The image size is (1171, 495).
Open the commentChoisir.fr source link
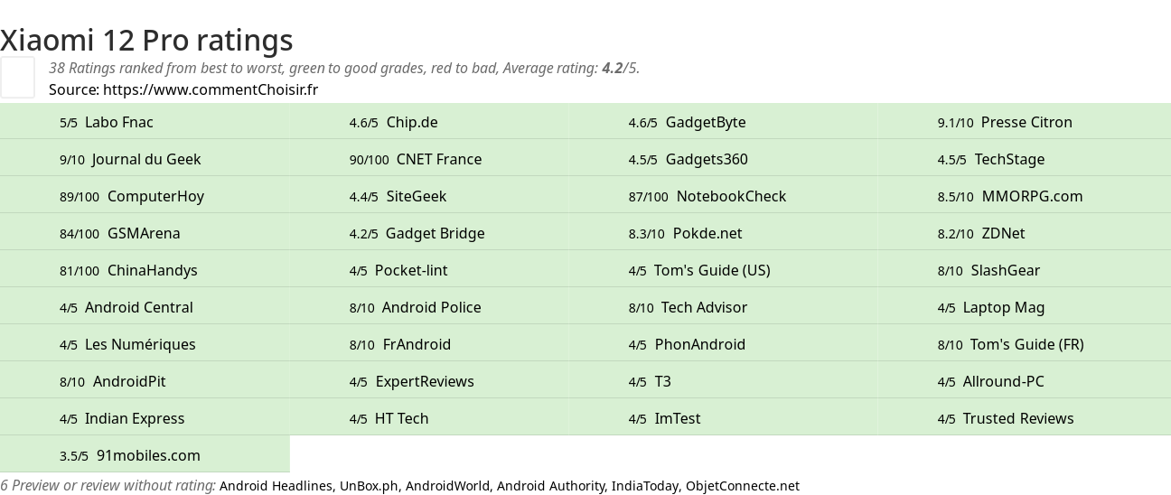[211, 89]
